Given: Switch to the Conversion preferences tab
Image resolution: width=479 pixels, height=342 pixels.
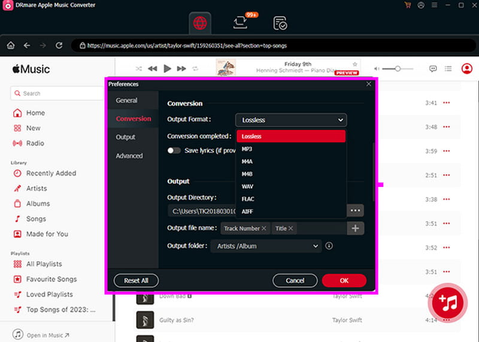Looking at the screenshot, I should pos(133,119).
